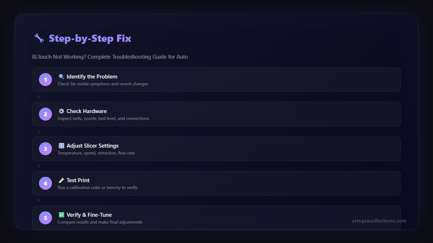
Task: Click the Step-by-Step Fix title text
Action: [90, 38]
